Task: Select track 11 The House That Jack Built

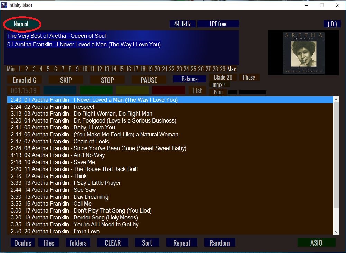Action: 170,169
